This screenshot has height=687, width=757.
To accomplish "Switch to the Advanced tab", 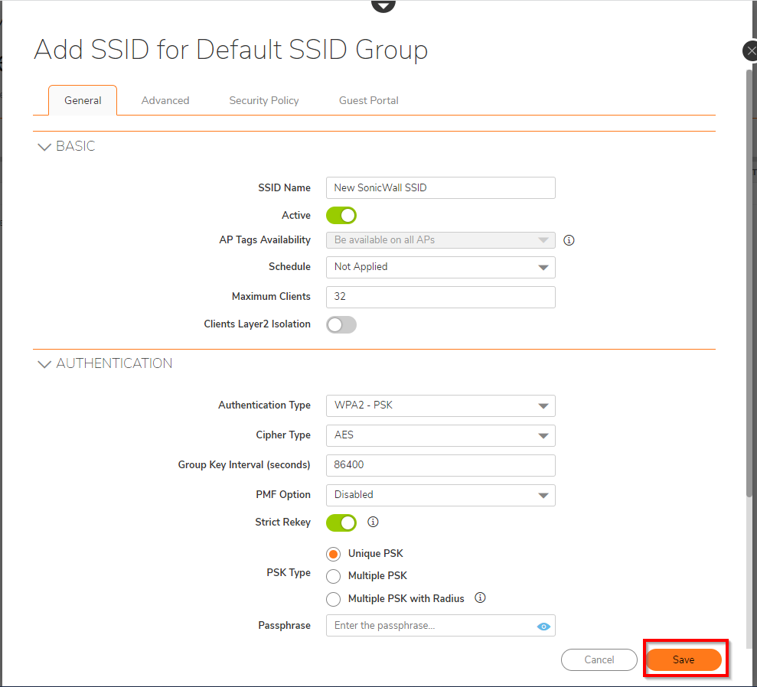I will pos(165,100).
